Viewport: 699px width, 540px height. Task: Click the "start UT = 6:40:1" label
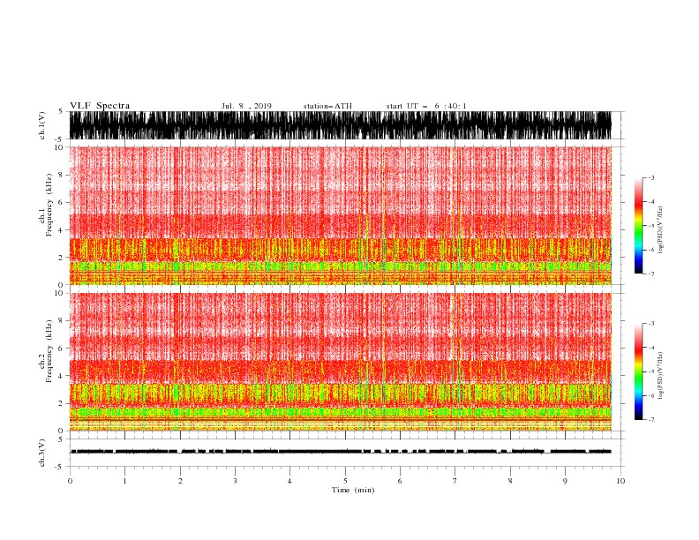[x=426, y=106]
